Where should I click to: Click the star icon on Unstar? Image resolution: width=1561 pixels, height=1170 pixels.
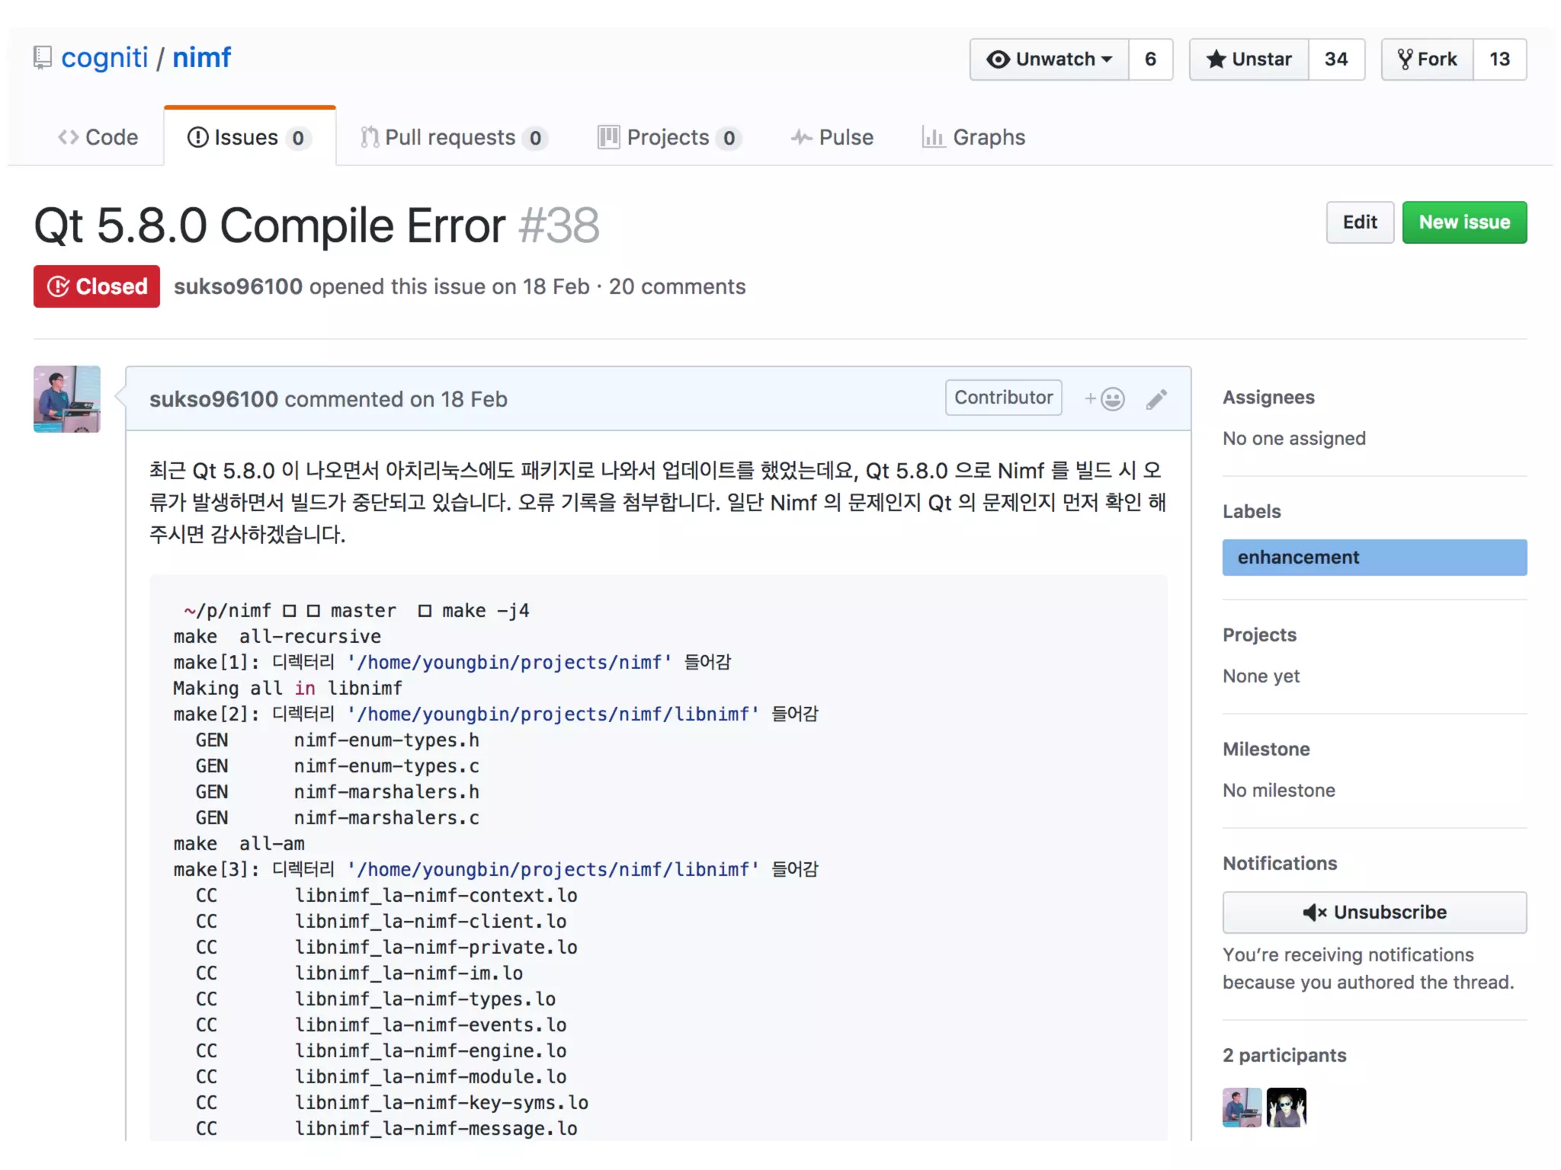(x=1216, y=59)
